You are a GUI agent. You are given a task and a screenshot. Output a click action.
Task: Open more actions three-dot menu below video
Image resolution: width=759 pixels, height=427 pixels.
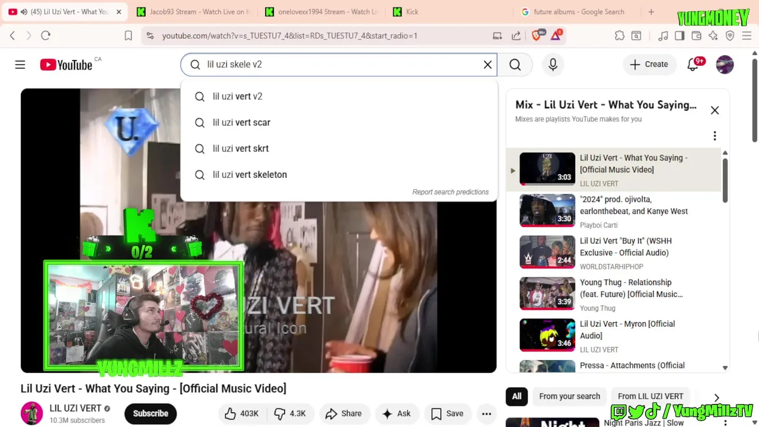486,413
